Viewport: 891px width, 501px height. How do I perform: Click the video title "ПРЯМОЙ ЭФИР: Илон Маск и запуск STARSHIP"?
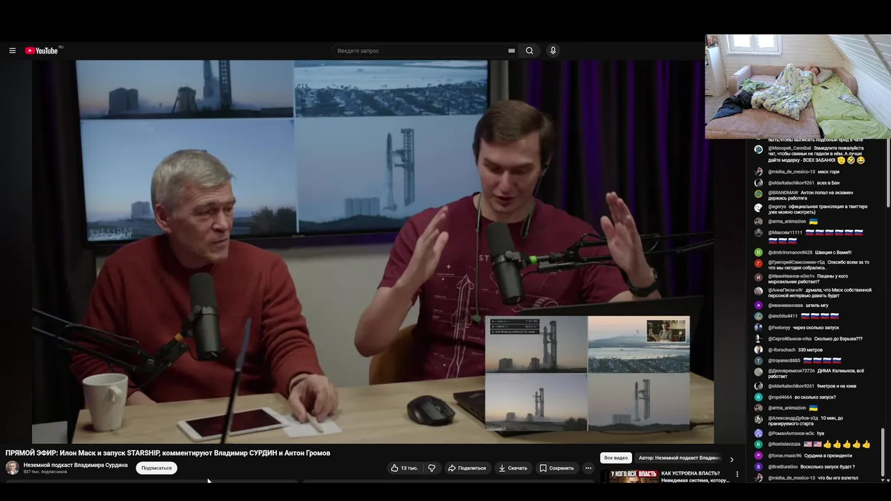point(168,453)
